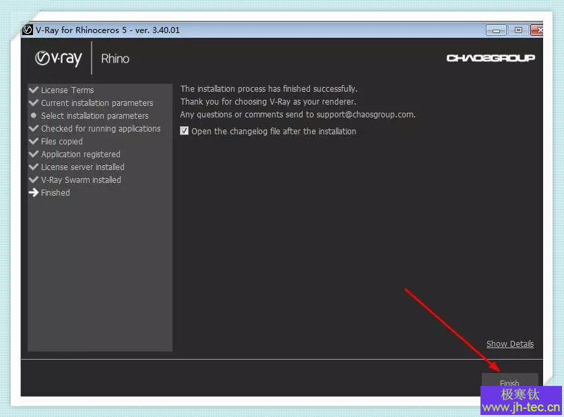Viewport: 564px width, 417px height.
Task: Click the installation finished successfully message
Action: pyautogui.click(x=269, y=89)
